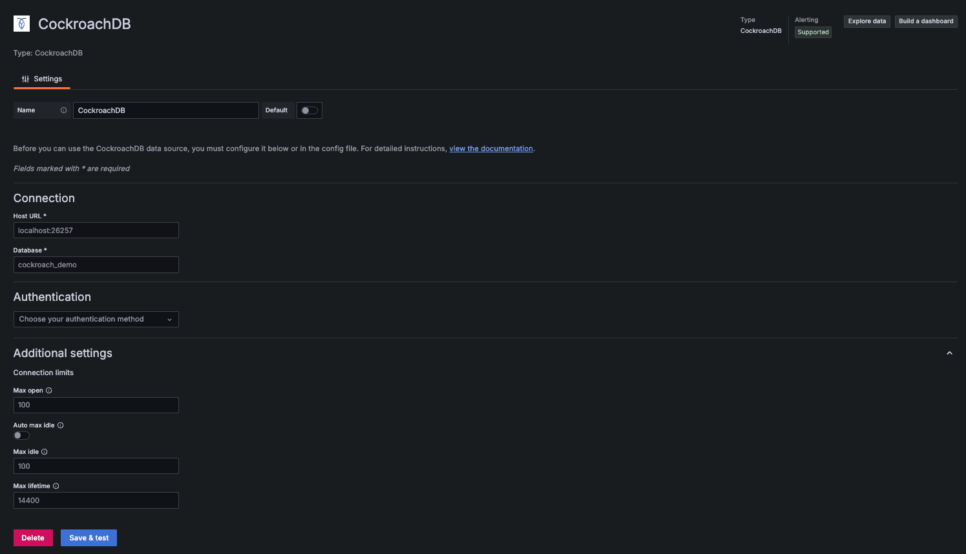Switch to the Settings tab

click(x=47, y=78)
